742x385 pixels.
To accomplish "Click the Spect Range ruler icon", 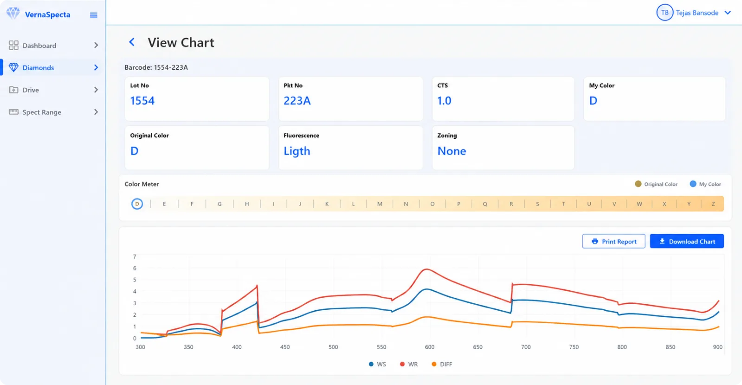I will 13,112.
